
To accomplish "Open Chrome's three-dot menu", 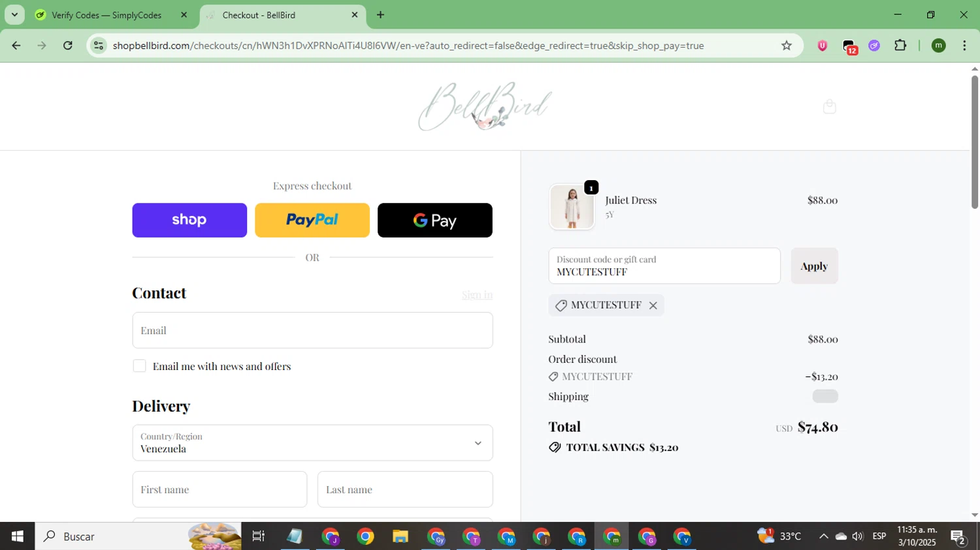I will tap(964, 46).
